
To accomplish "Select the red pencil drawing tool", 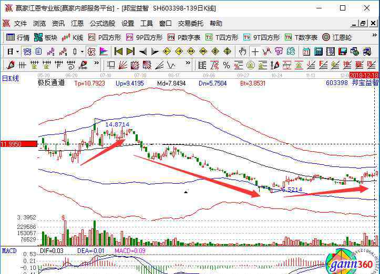I will [11, 65].
